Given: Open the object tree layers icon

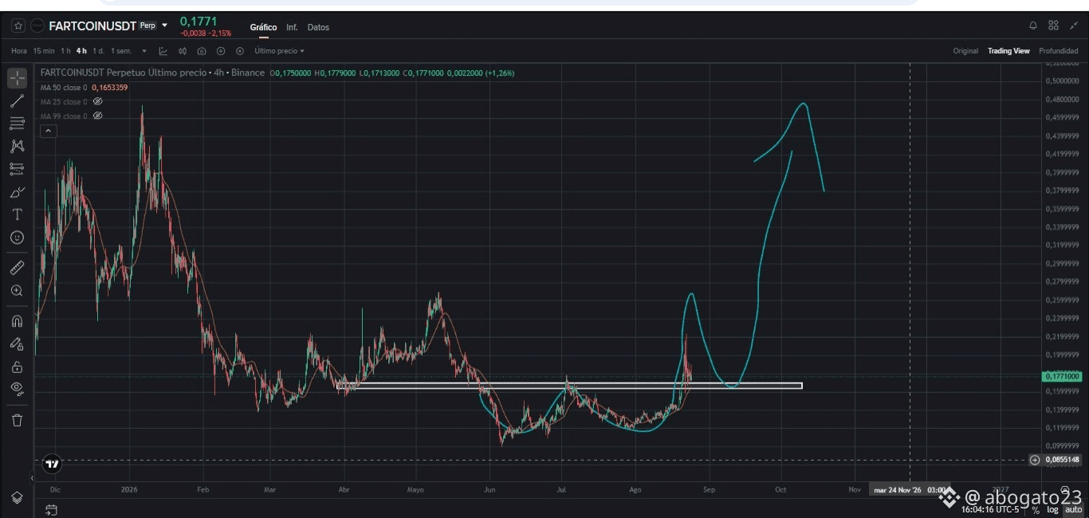Looking at the screenshot, I should tap(18, 497).
